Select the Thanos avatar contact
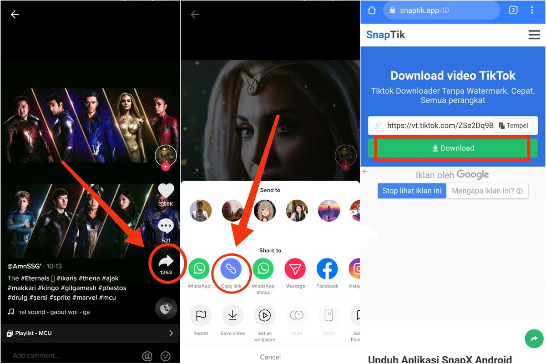 (x=233, y=211)
